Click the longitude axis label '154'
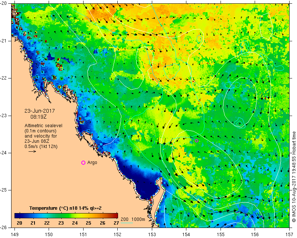This screenshot has height=238, width=297. pos(186,235)
